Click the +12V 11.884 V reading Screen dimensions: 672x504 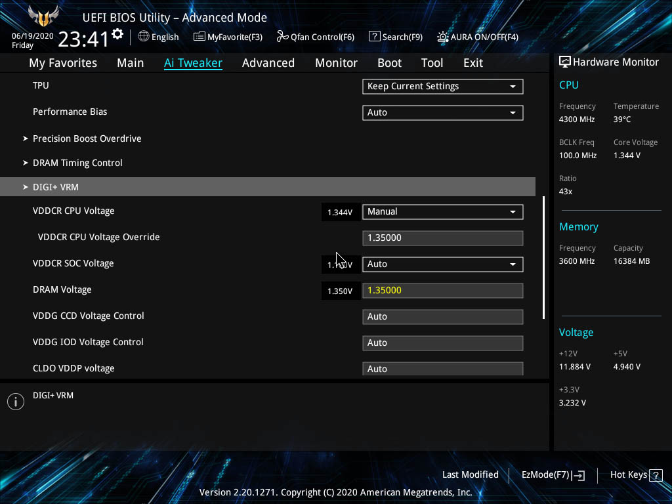[x=575, y=367]
